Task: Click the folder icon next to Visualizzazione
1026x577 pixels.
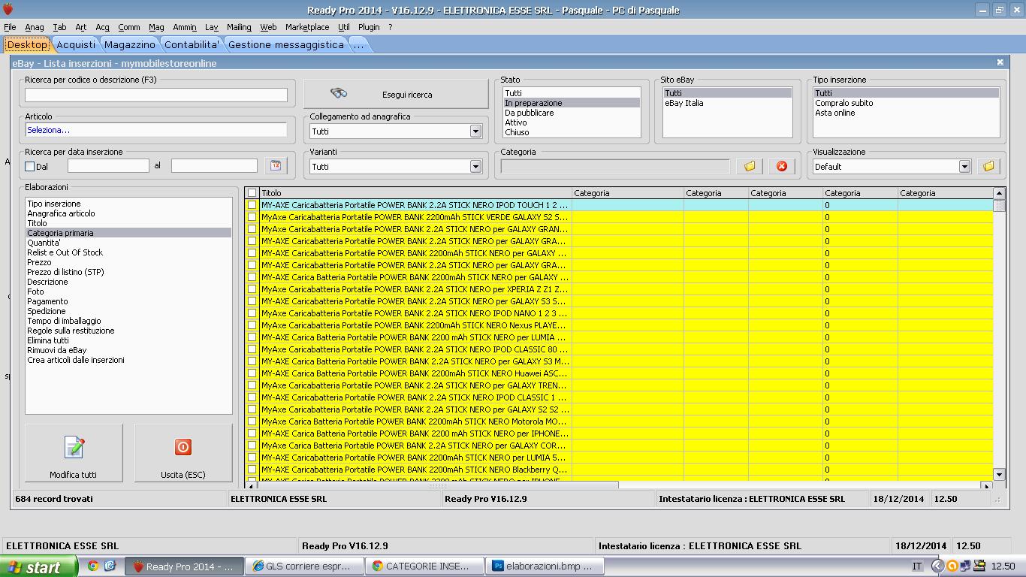Action: coord(988,166)
